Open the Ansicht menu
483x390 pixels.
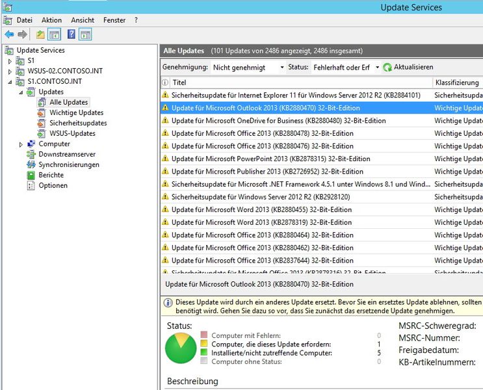point(83,20)
